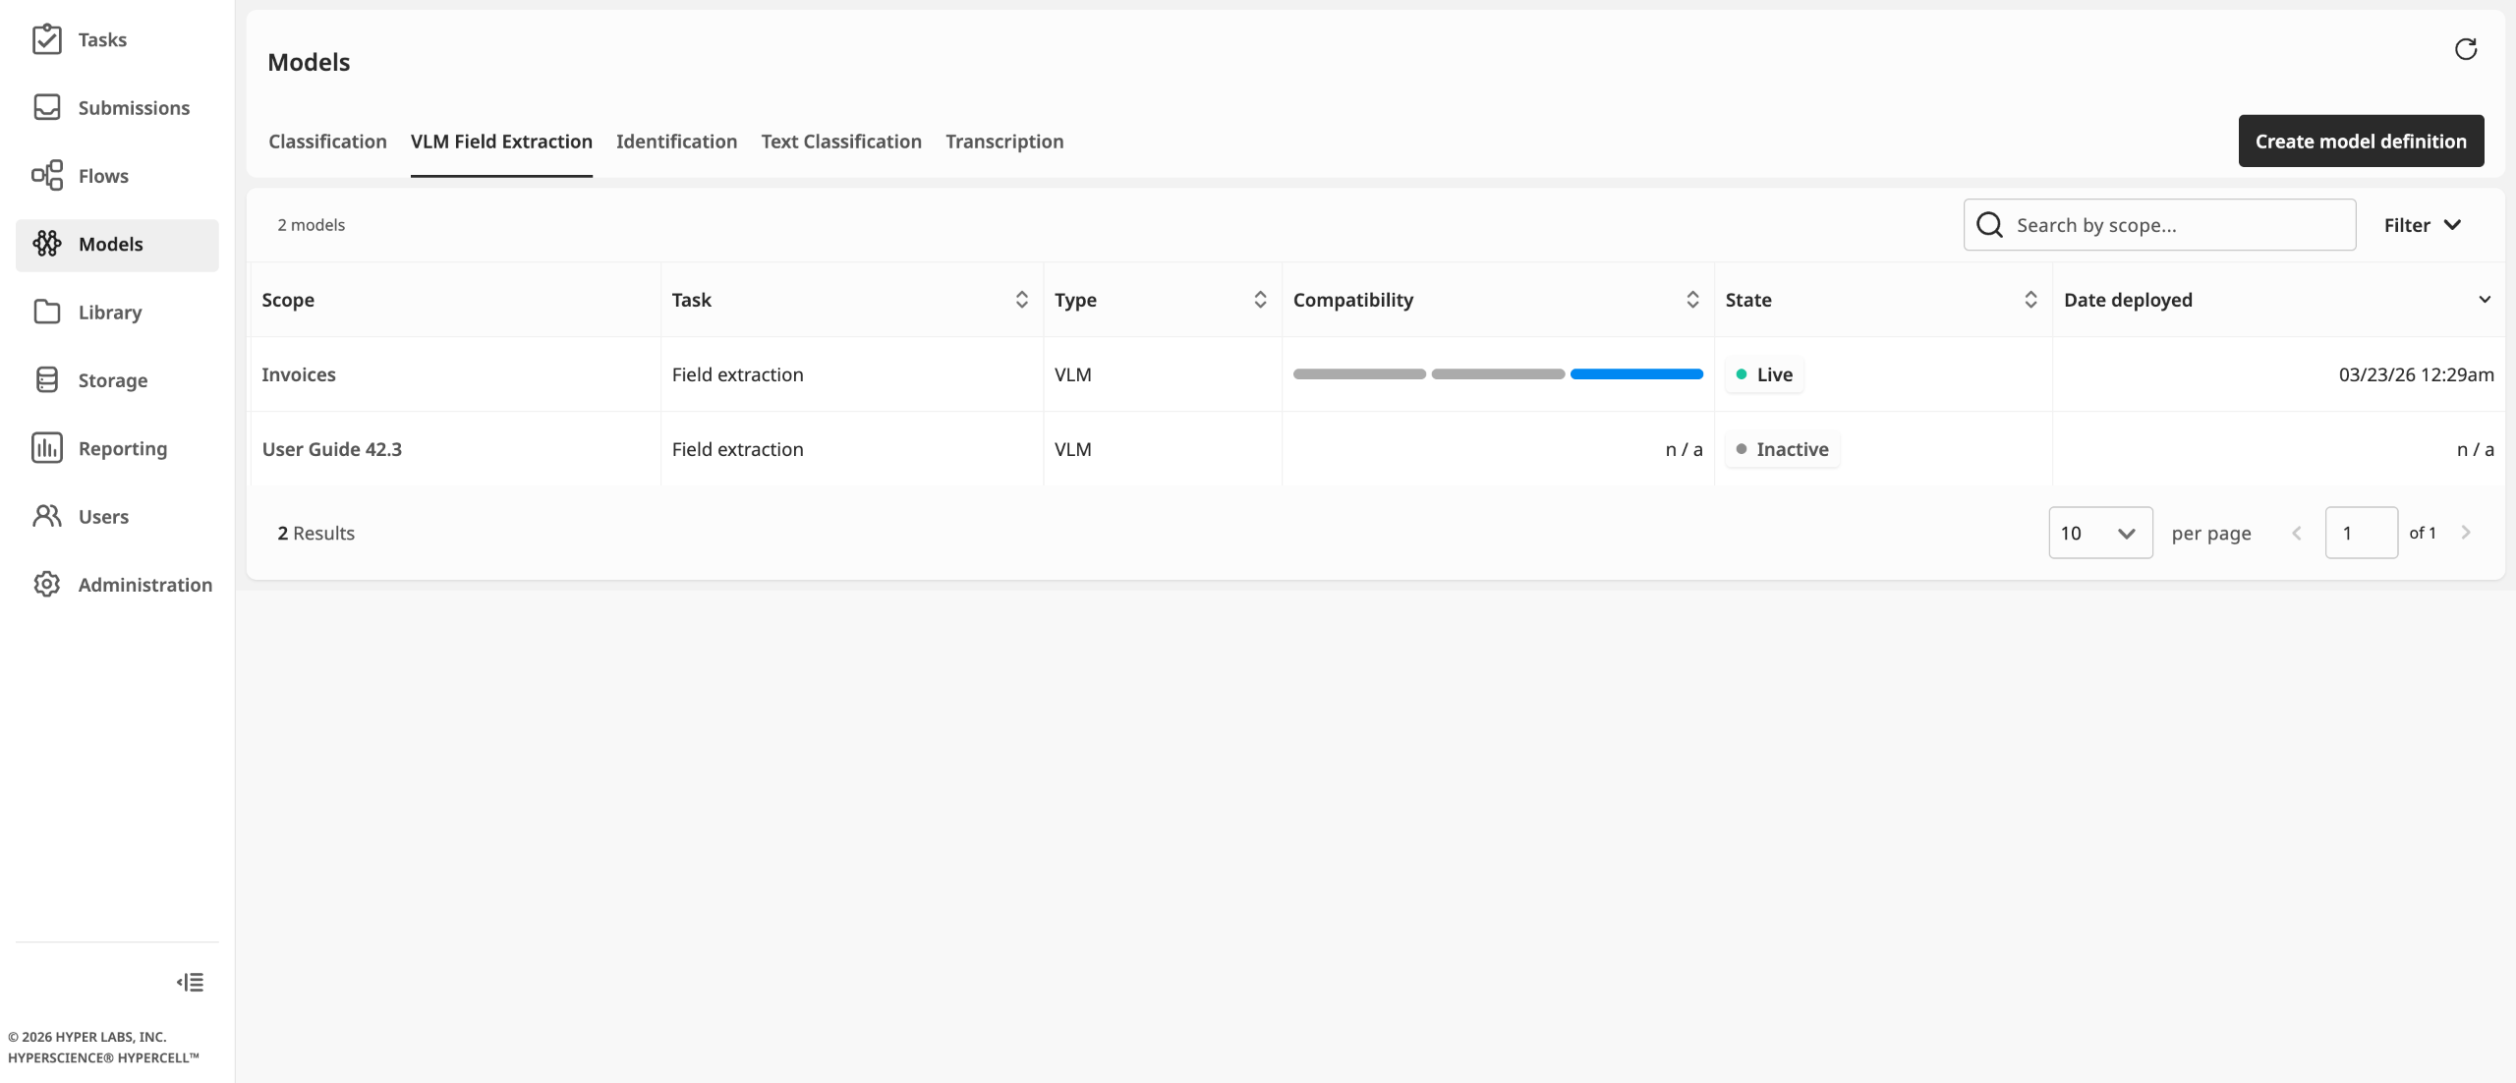Collapse the sidebar navigation

coord(191,982)
